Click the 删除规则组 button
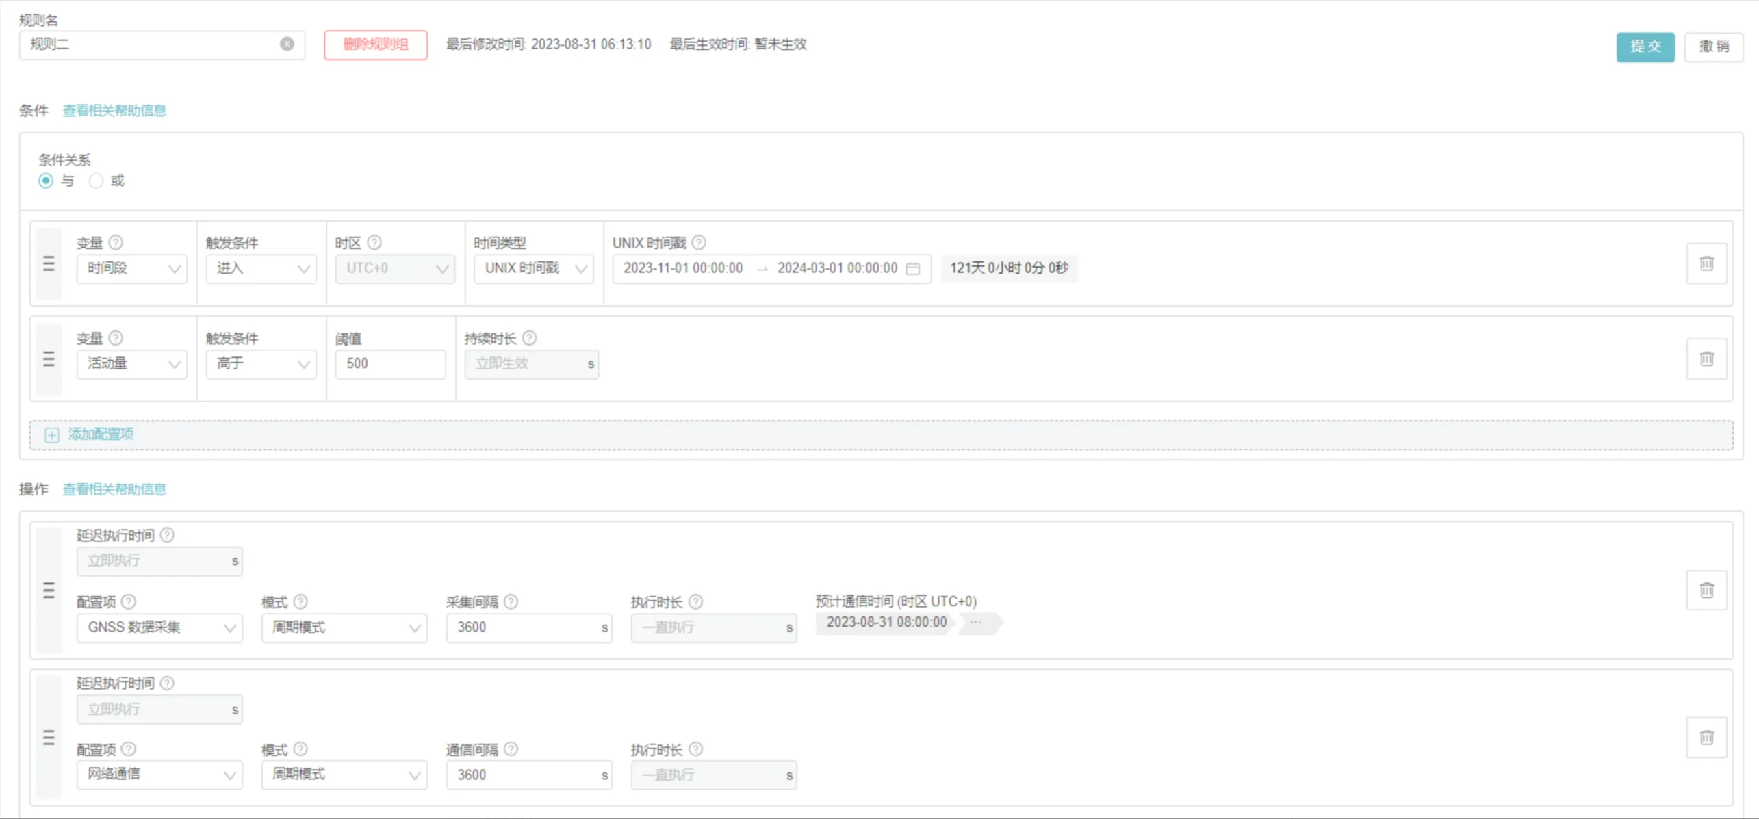Screen dimensions: 1759x819 coord(375,45)
